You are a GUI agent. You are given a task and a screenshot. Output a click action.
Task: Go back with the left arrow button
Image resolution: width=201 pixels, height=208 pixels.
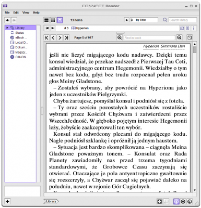coord(7,20)
